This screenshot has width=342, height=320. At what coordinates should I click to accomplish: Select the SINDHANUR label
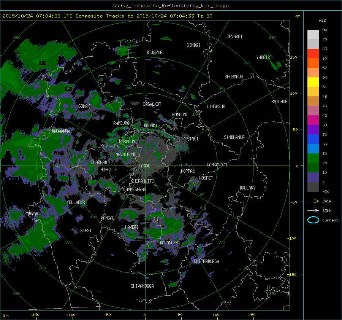(x=234, y=137)
